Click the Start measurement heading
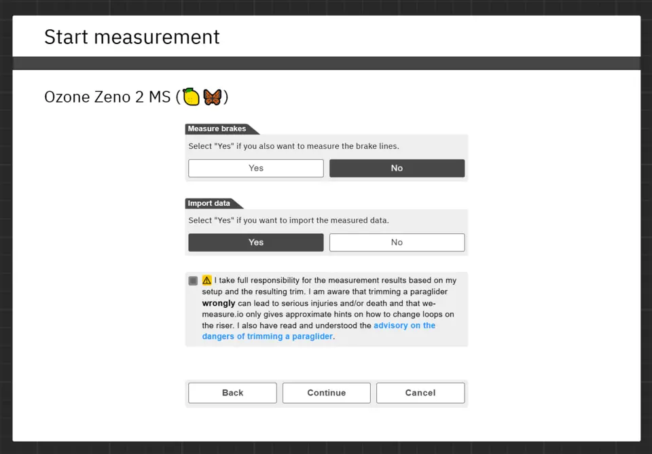 click(x=132, y=37)
